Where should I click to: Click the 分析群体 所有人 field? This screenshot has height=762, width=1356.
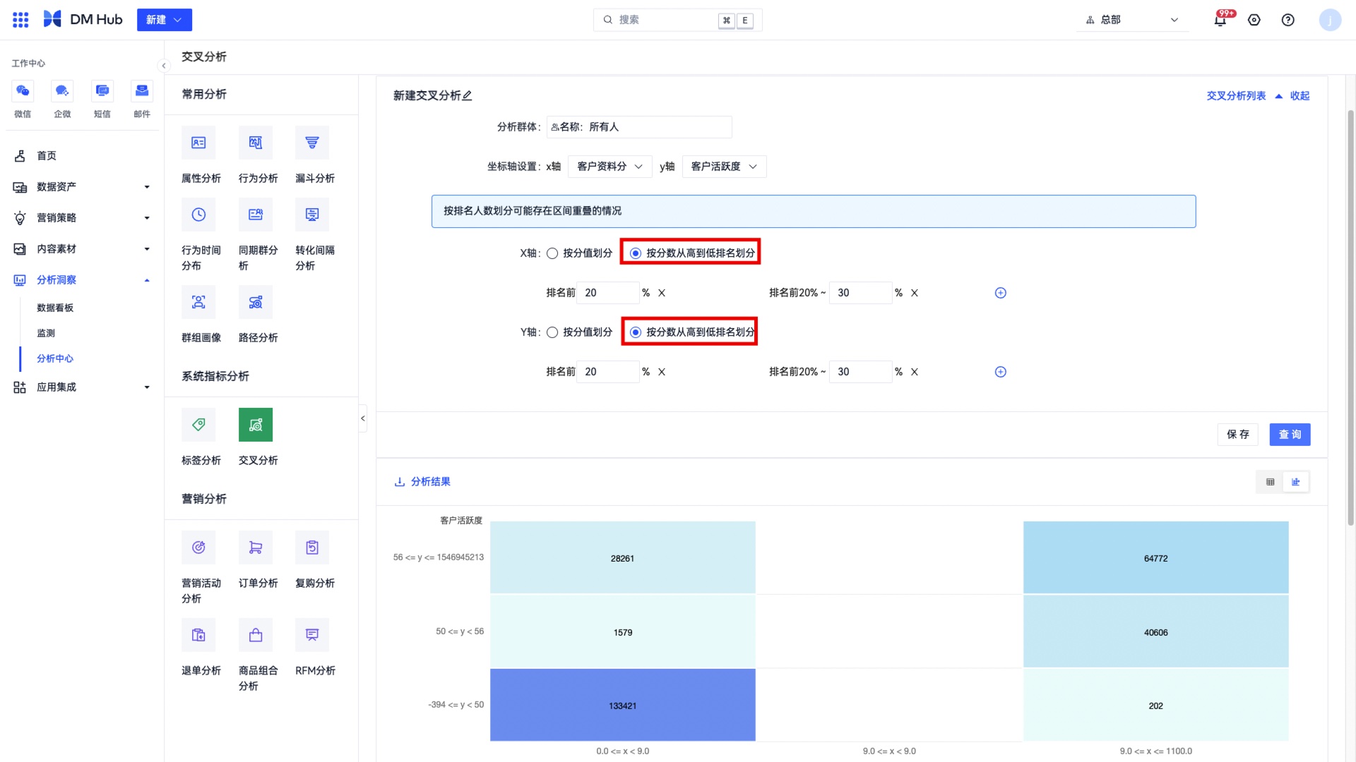click(x=639, y=127)
